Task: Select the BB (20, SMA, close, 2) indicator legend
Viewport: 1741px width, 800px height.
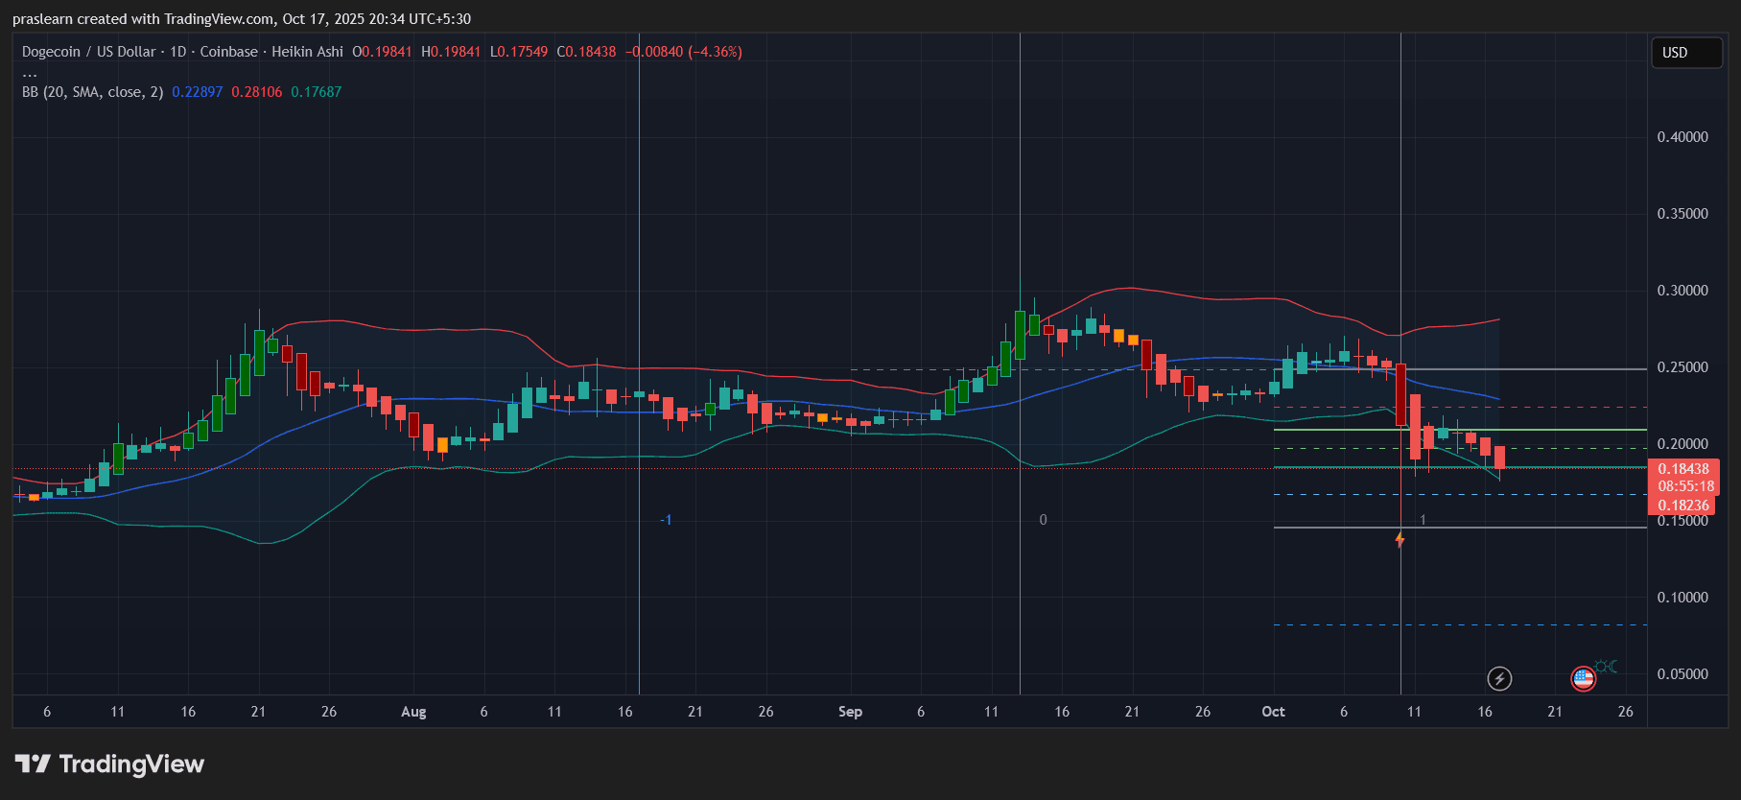Action: tap(92, 92)
